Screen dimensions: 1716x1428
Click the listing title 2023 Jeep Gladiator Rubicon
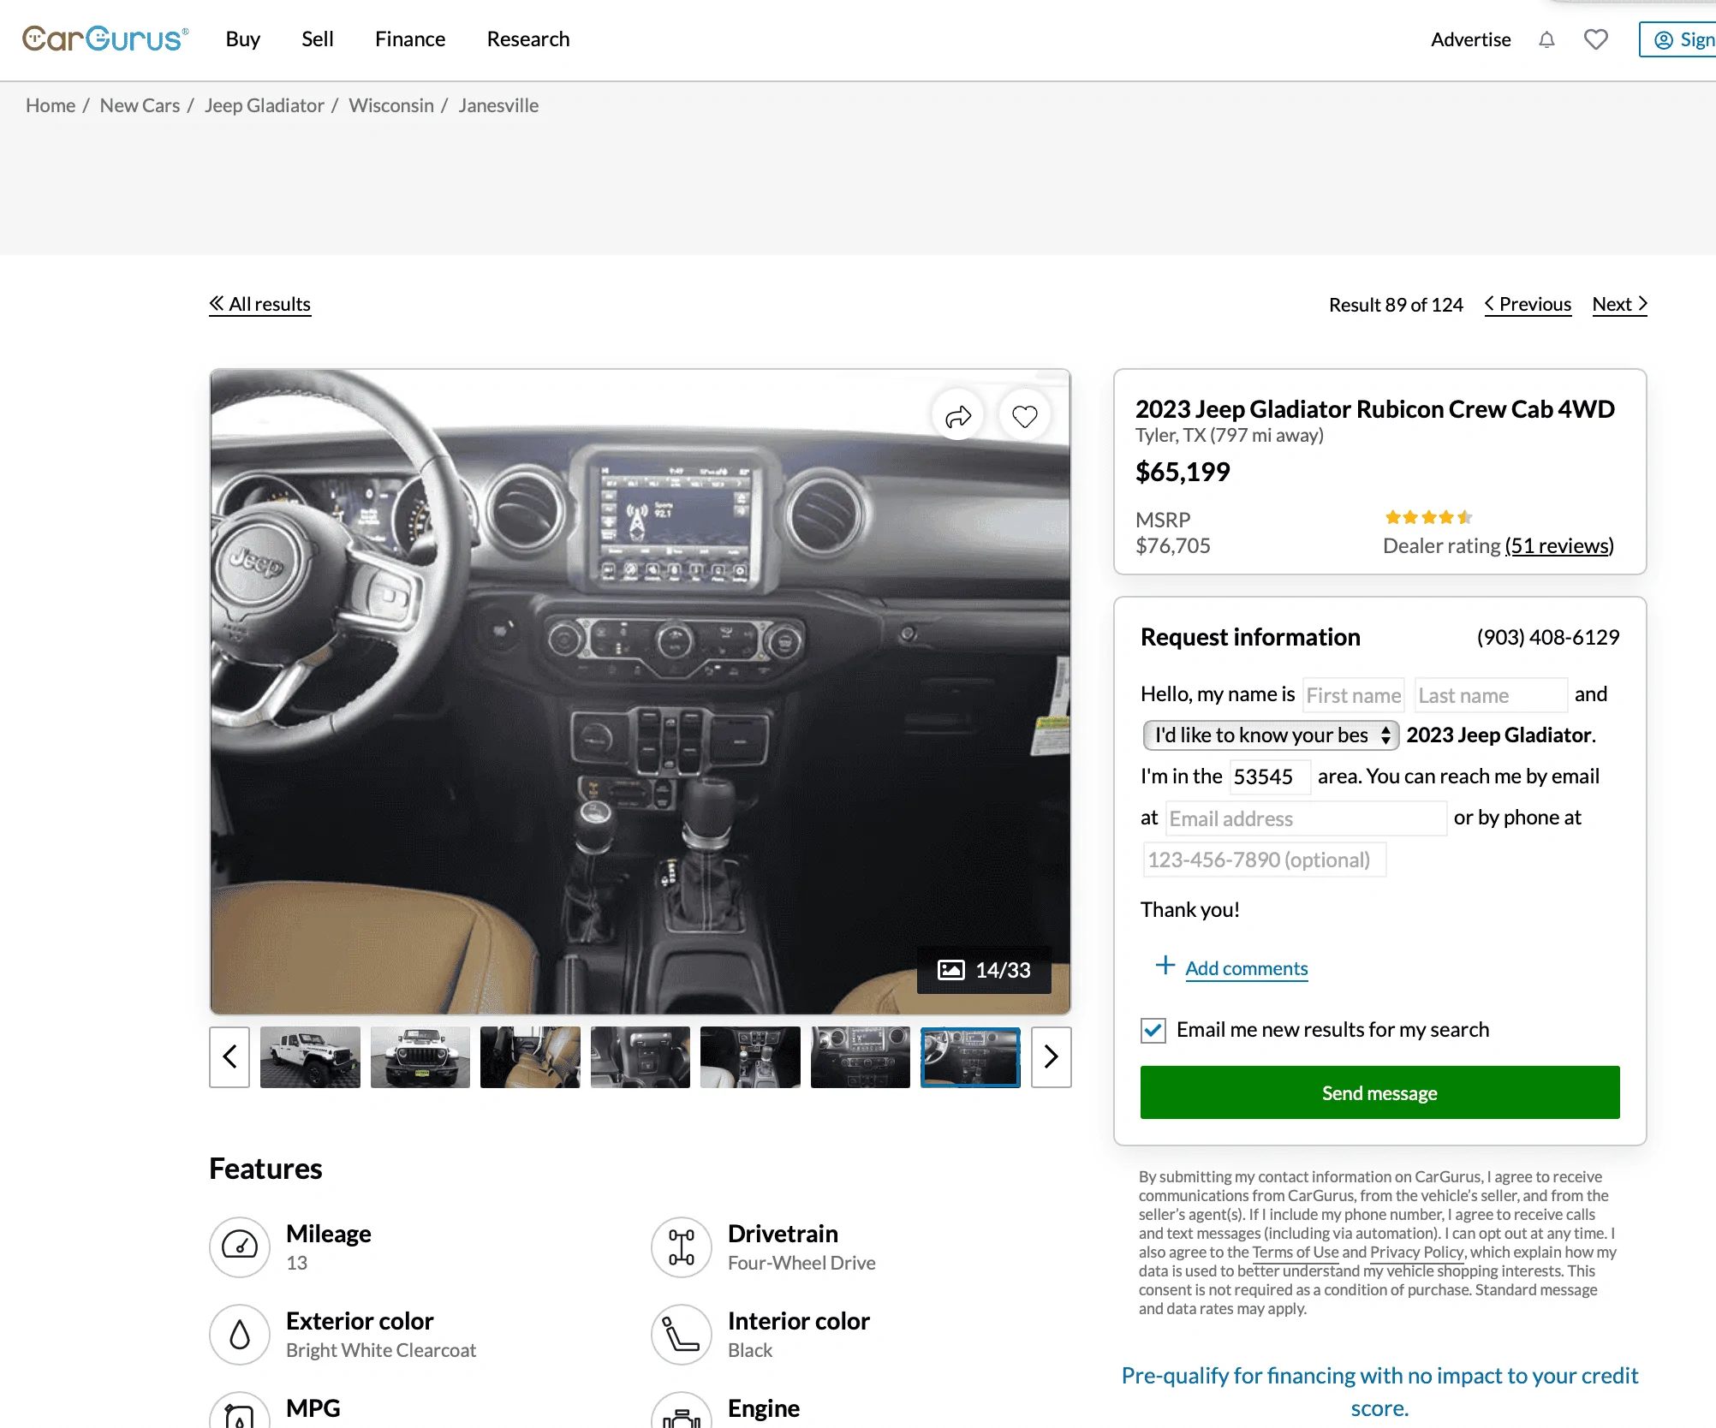[1375, 409]
